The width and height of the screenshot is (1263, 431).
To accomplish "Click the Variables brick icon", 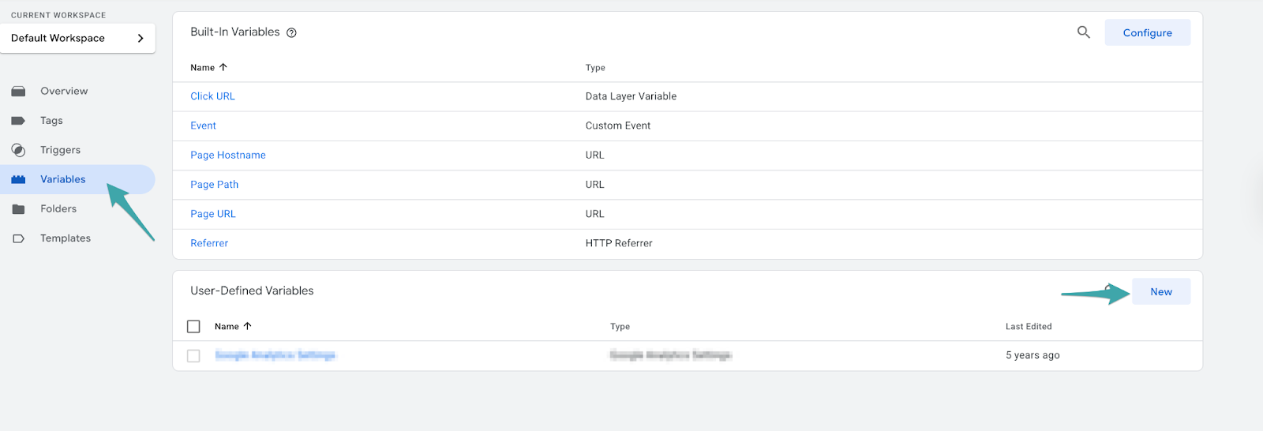I will click(x=18, y=180).
